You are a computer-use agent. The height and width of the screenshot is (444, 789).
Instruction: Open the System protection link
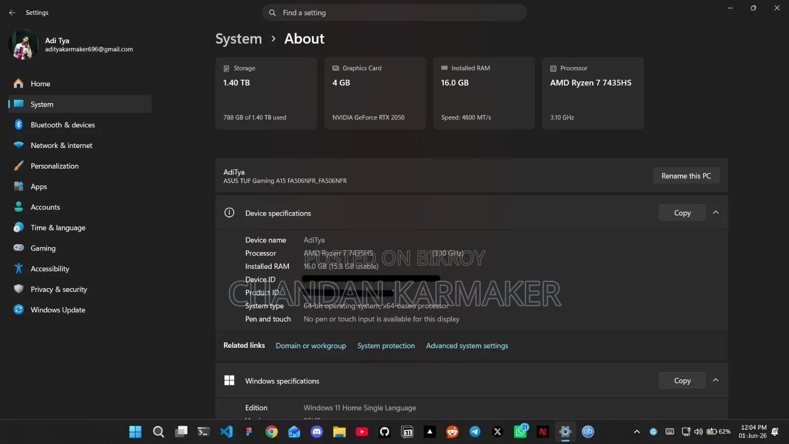tap(386, 346)
